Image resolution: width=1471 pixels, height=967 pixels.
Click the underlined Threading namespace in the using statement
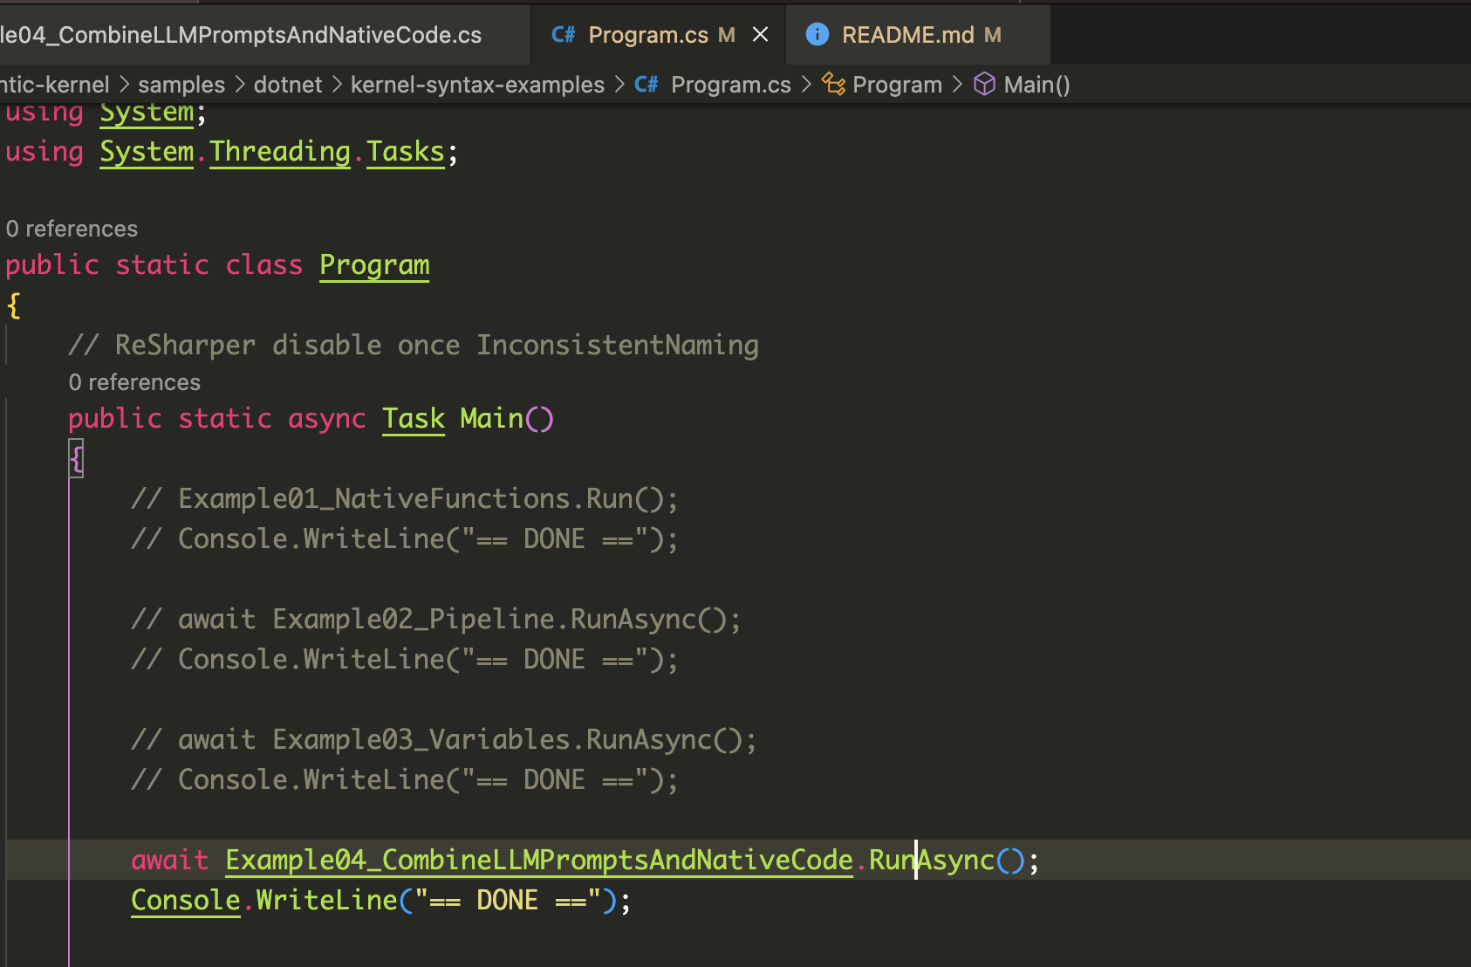click(x=279, y=151)
